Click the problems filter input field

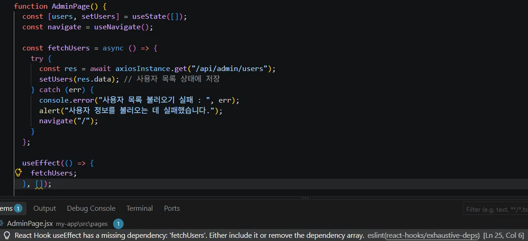tap(495, 209)
